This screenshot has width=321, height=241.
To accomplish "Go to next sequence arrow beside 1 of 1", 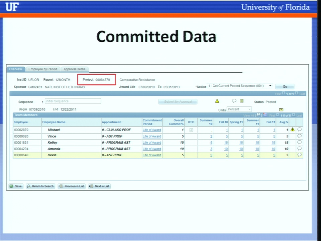I will [x=297, y=93].
